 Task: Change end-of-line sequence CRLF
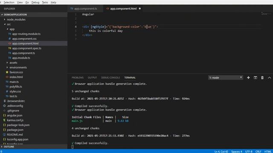258,151
